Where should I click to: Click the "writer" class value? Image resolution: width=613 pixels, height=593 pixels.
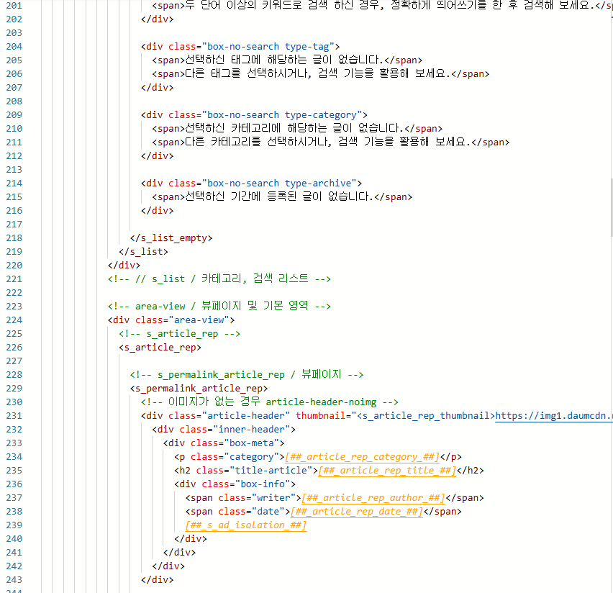pyautogui.click(x=273, y=498)
